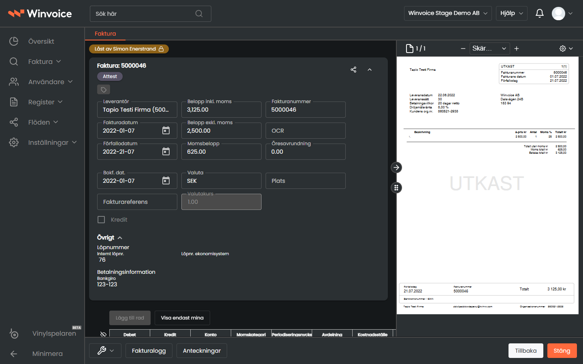The image size is (583, 364).
Task: Click the Fakturalogg button
Action: [x=149, y=351]
